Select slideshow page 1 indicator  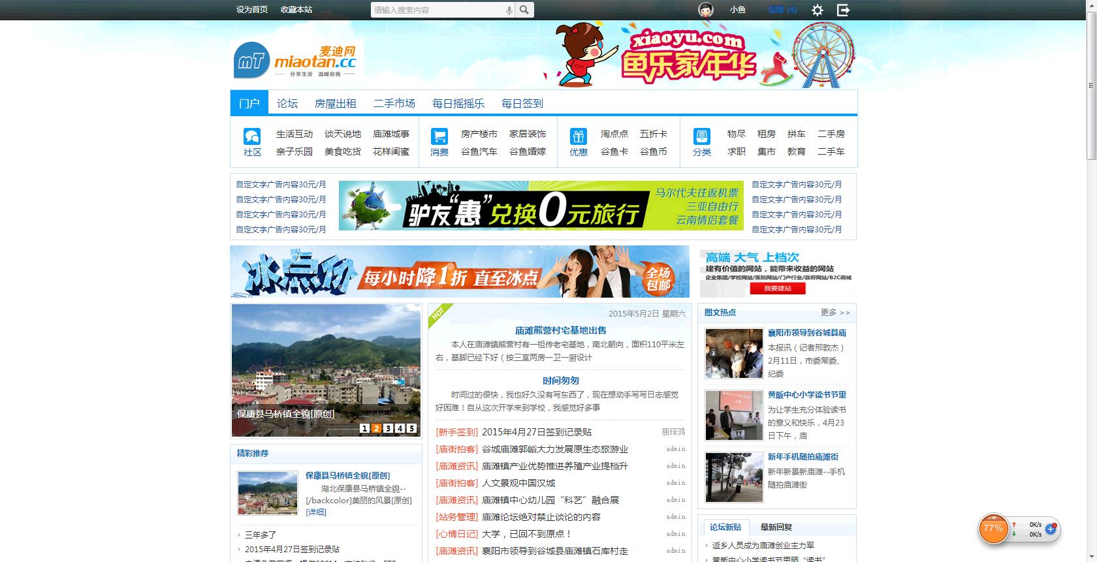[x=365, y=428]
